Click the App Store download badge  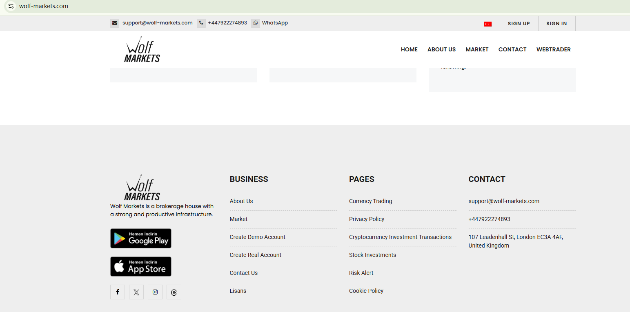[x=141, y=266]
